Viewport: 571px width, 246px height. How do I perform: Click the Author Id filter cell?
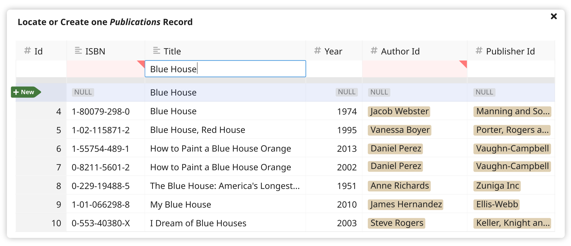pyautogui.click(x=414, y=69)
